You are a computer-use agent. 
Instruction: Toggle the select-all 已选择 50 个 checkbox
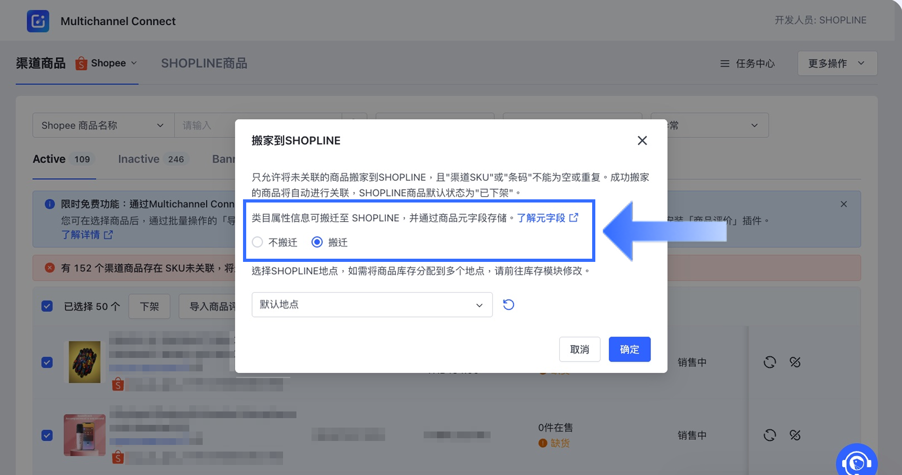pos(47,306)
